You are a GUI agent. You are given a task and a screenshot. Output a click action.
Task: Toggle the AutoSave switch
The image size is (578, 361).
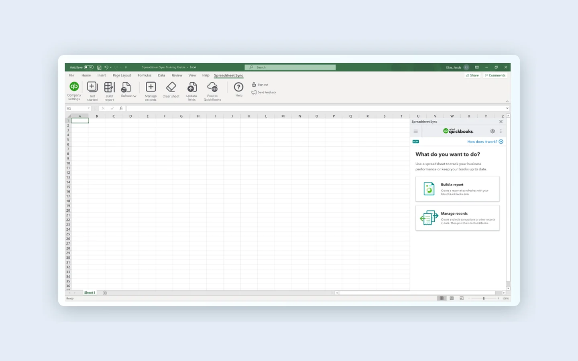click(89, 67)
